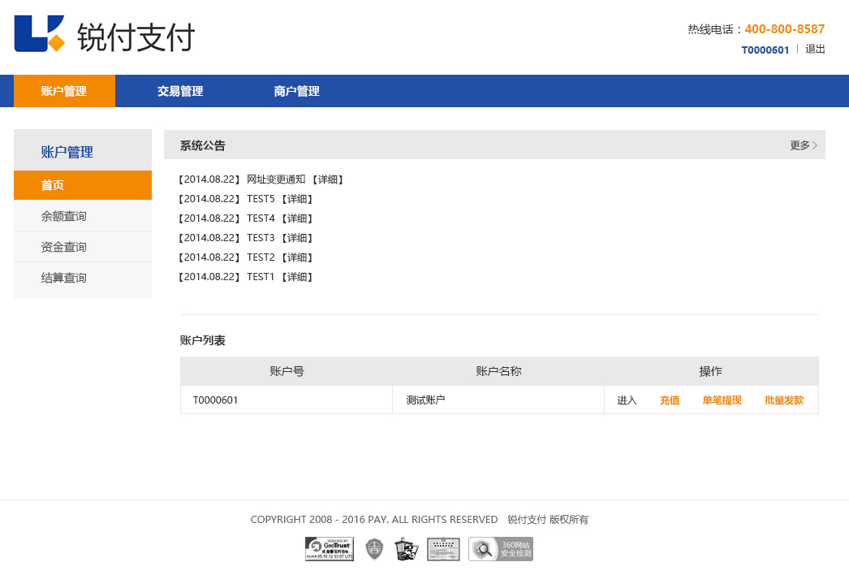Image resolution: width=849 pixels, height=575 pixels.
Task: Switch to 交易管理 tab
Action: (x=180, y=91)
